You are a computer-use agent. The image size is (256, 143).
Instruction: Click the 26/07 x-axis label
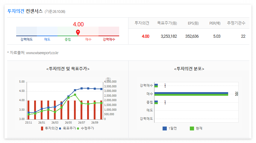81,122
